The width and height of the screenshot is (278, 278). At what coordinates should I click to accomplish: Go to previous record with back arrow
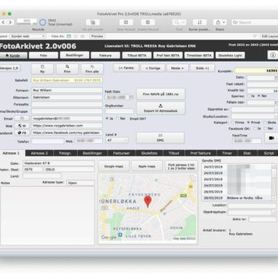[x=3, y=22]
